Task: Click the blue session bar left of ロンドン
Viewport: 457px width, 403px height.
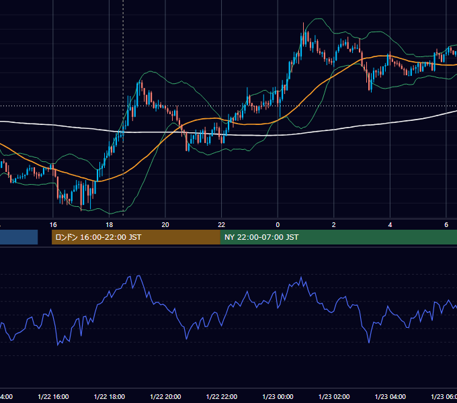Action: click(19, 237)
